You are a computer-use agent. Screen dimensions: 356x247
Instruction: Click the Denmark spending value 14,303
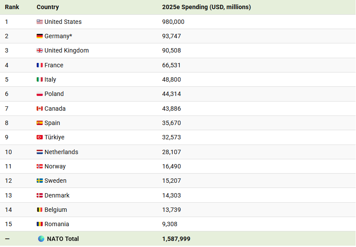tap(171, 195)
